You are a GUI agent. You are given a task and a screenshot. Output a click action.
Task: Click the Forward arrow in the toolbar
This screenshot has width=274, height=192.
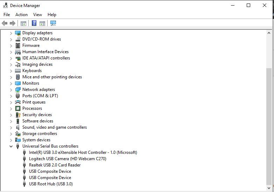coord(13,23)
